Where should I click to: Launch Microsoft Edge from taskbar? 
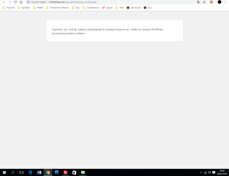(30, 172)
